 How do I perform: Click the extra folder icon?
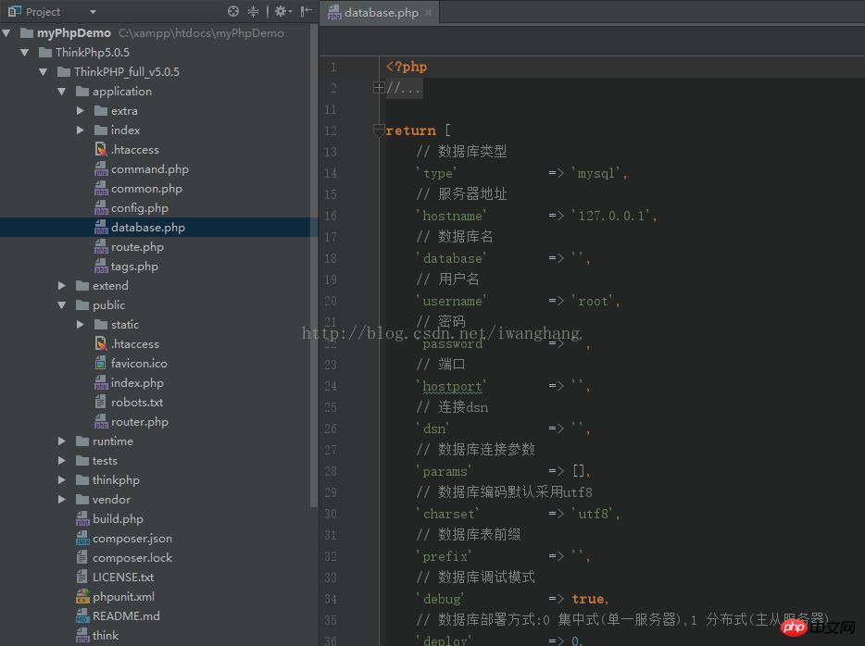click(x=101, y=111)
